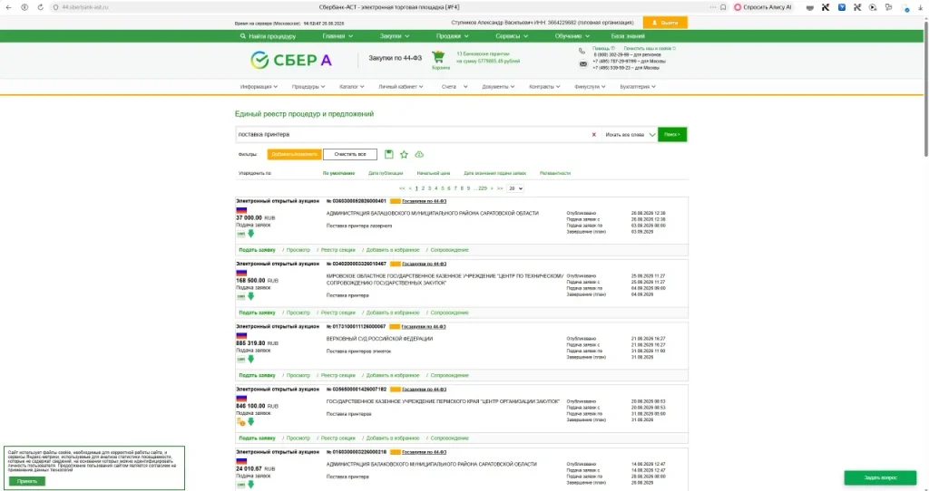Click the star favorites icon next to filters

pyautogui.click(x=404, y=154)
